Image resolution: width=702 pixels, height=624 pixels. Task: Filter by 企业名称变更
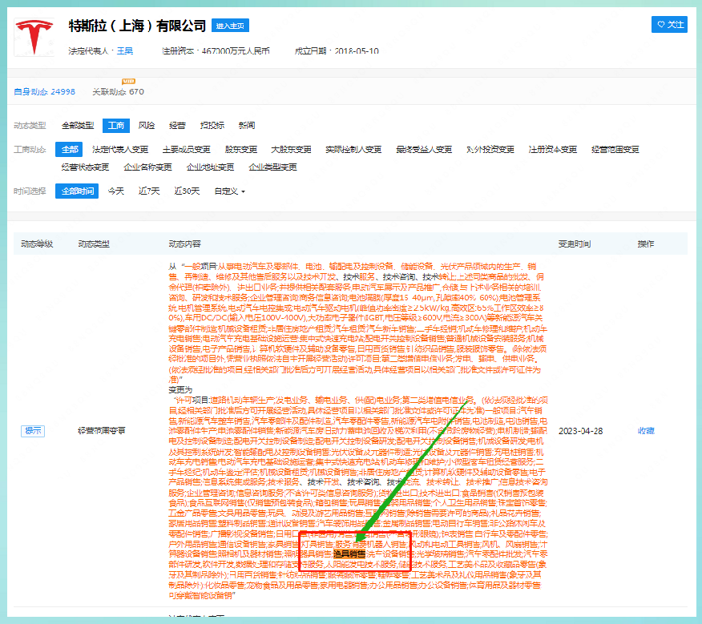[147, 167]
